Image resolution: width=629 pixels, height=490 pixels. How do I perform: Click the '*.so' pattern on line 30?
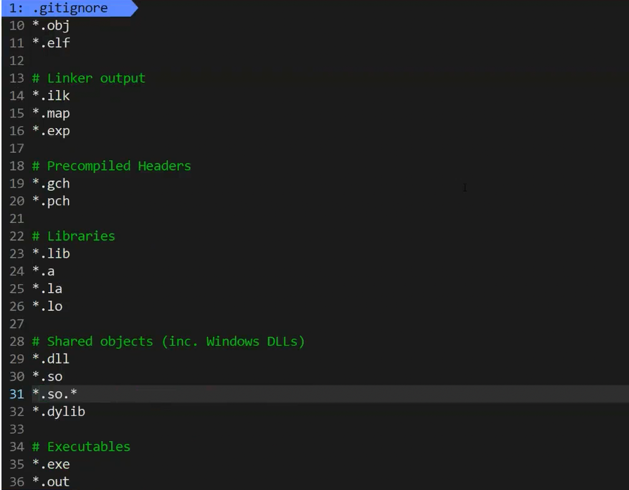point(47,377)
